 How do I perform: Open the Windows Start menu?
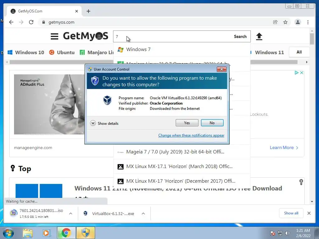8,233
